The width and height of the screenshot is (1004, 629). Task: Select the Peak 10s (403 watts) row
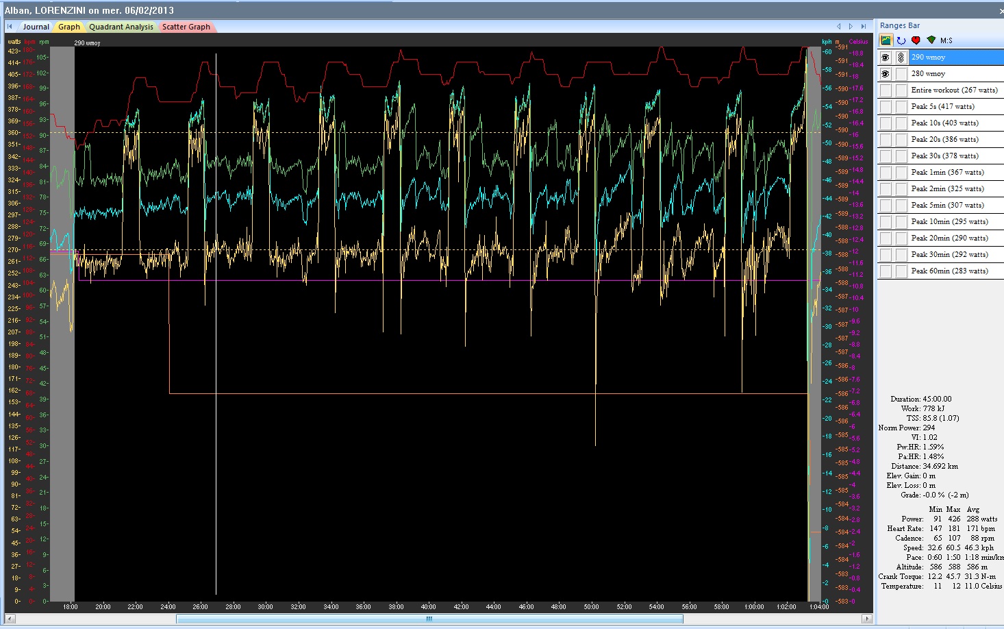[956, 123]
